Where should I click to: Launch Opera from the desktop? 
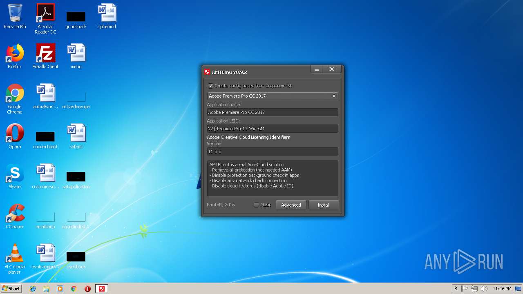(15, 136)
